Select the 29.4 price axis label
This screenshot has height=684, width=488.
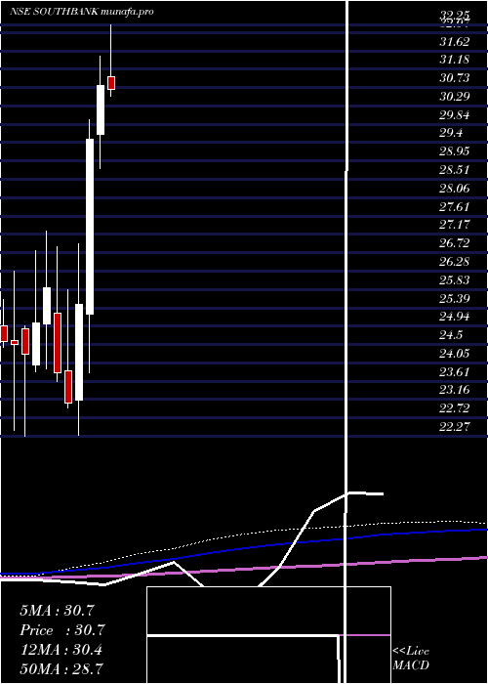(x=451, y=133)
